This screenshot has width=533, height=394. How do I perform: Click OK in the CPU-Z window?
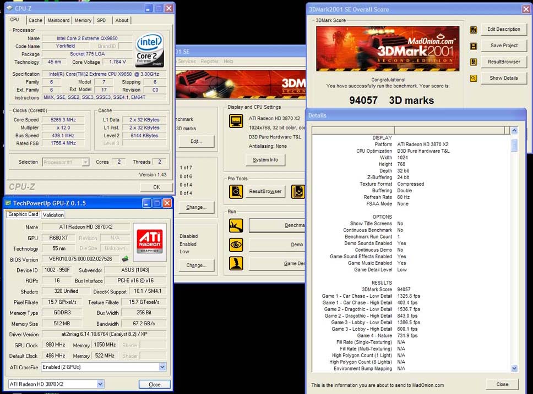point(156,187)
